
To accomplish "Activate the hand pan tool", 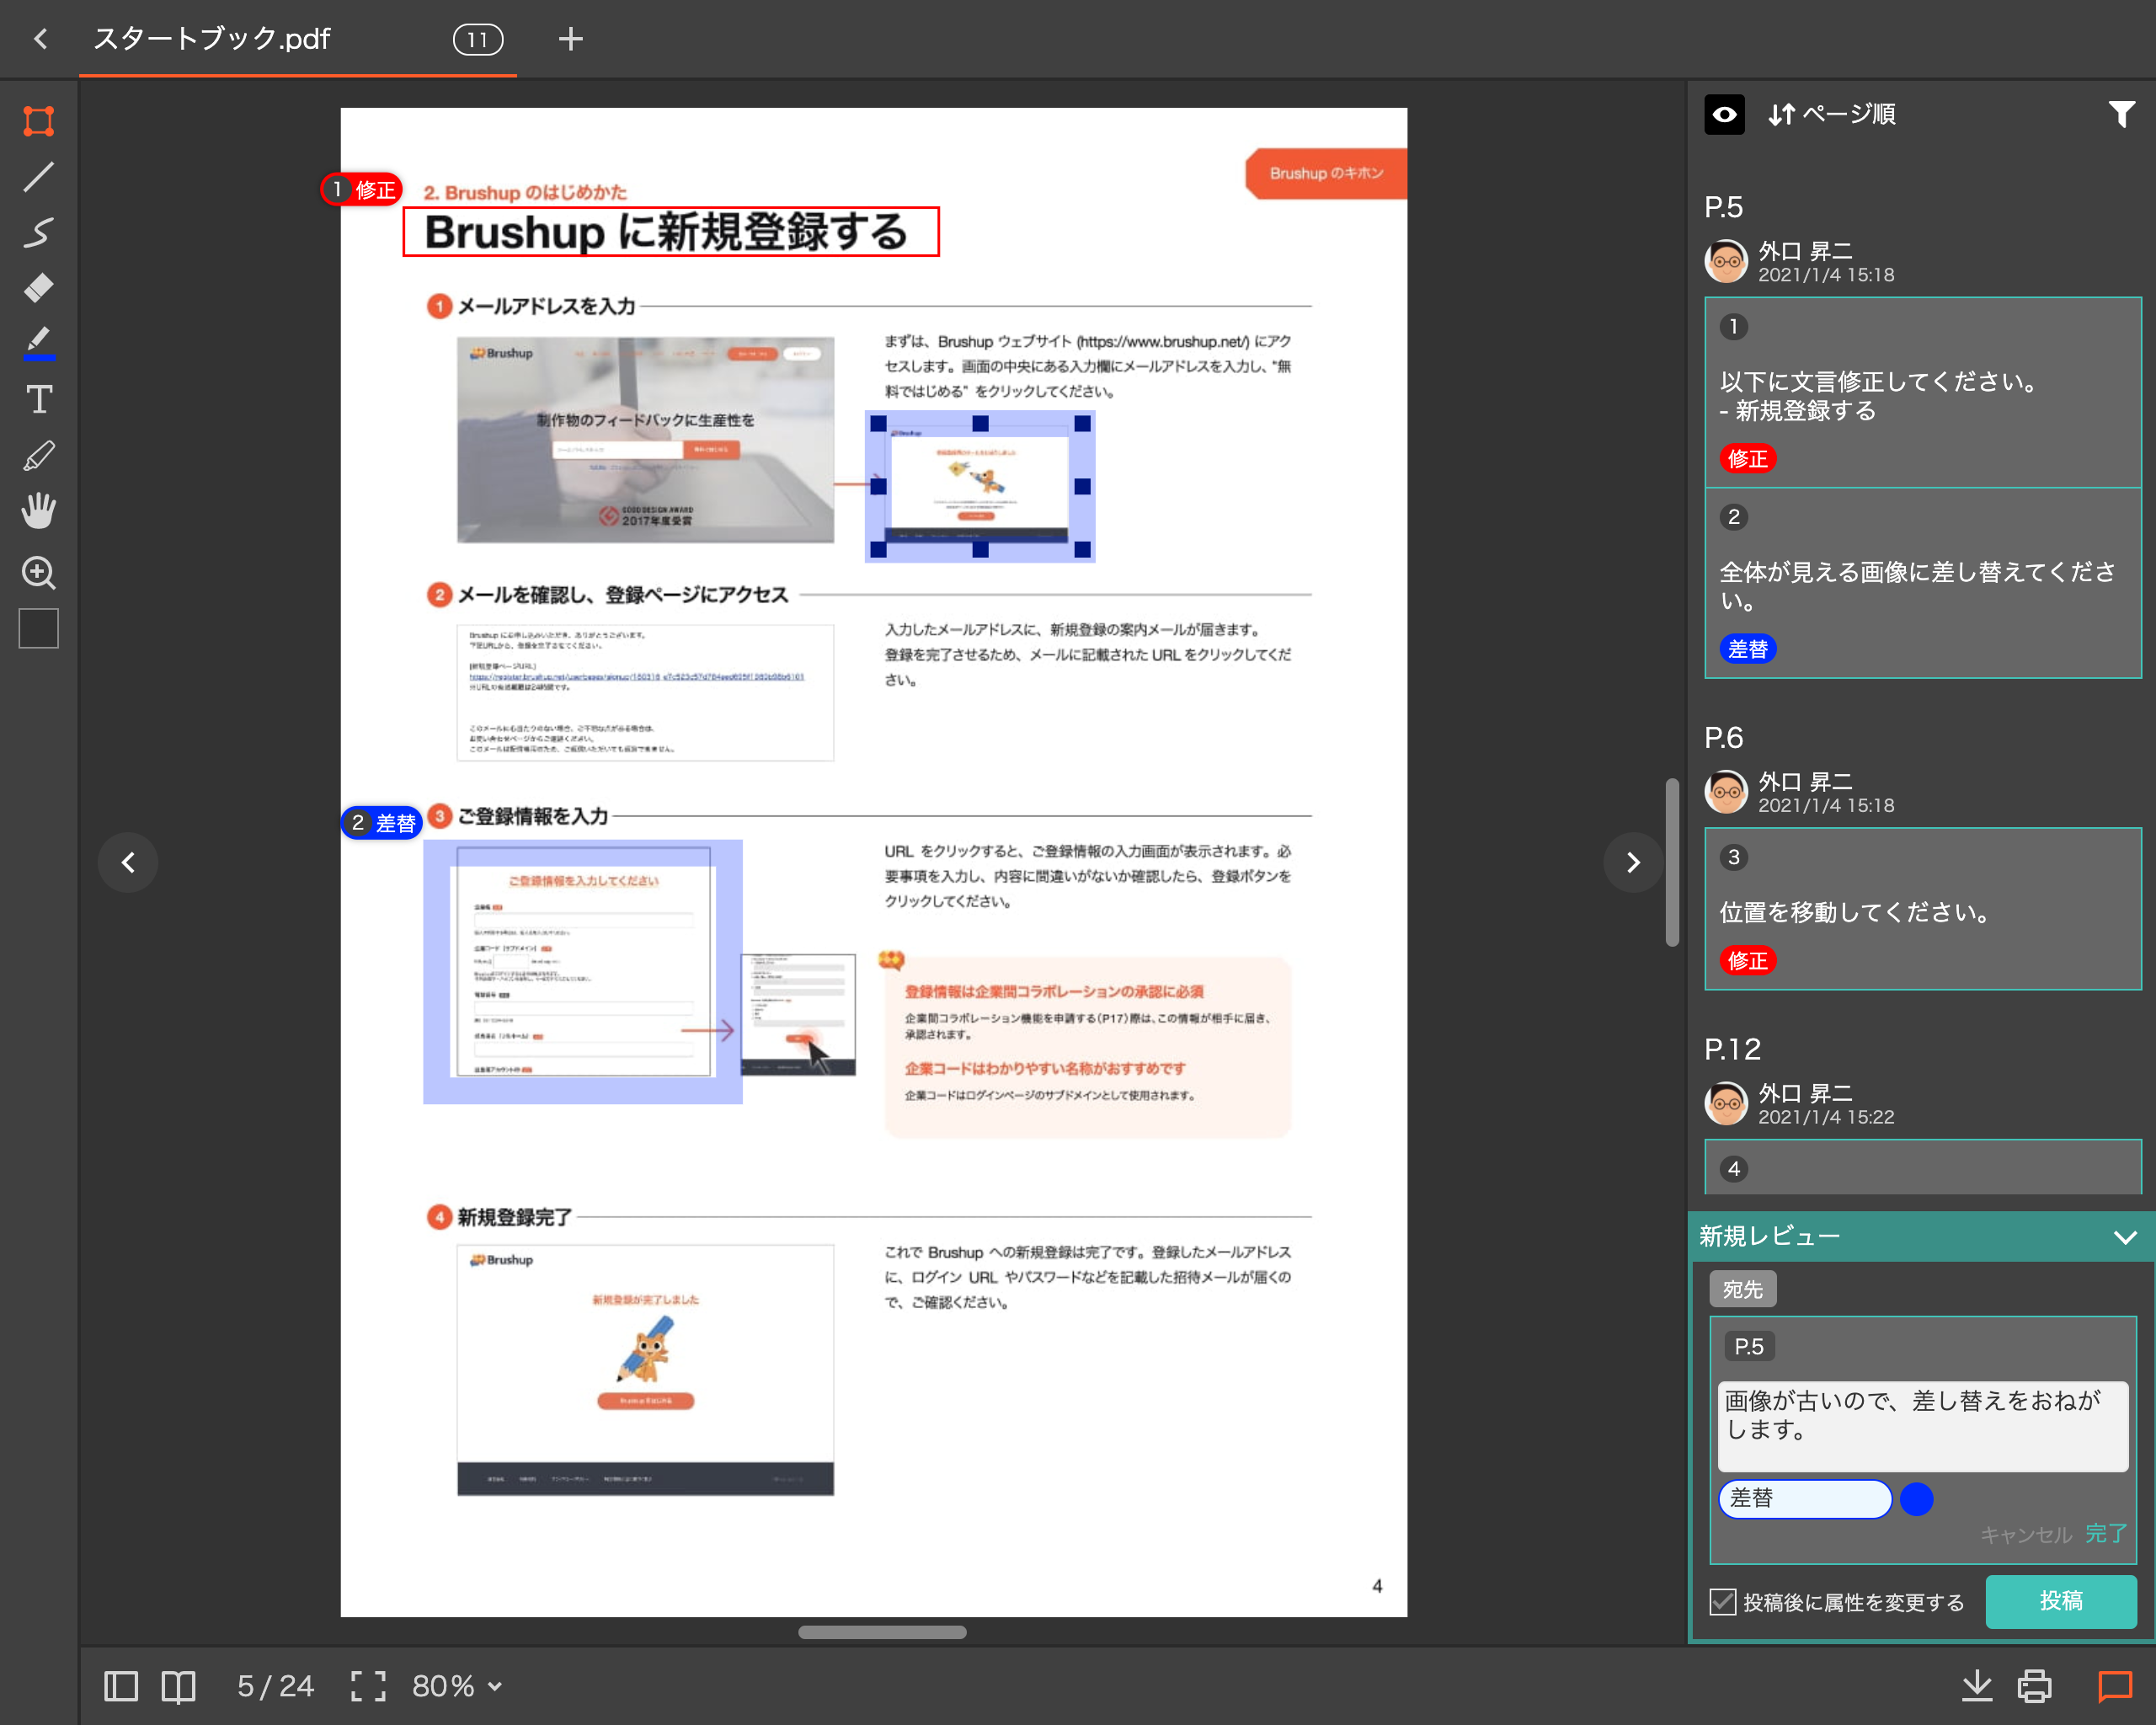I will click(38, 511).
